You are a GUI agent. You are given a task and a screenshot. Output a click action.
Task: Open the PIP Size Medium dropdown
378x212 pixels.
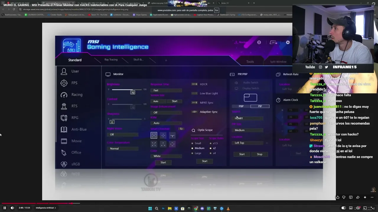[247, 130]
